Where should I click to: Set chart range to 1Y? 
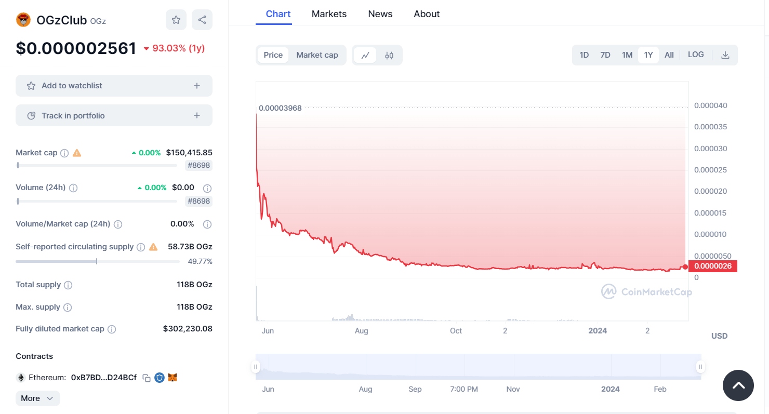point(648,55)
